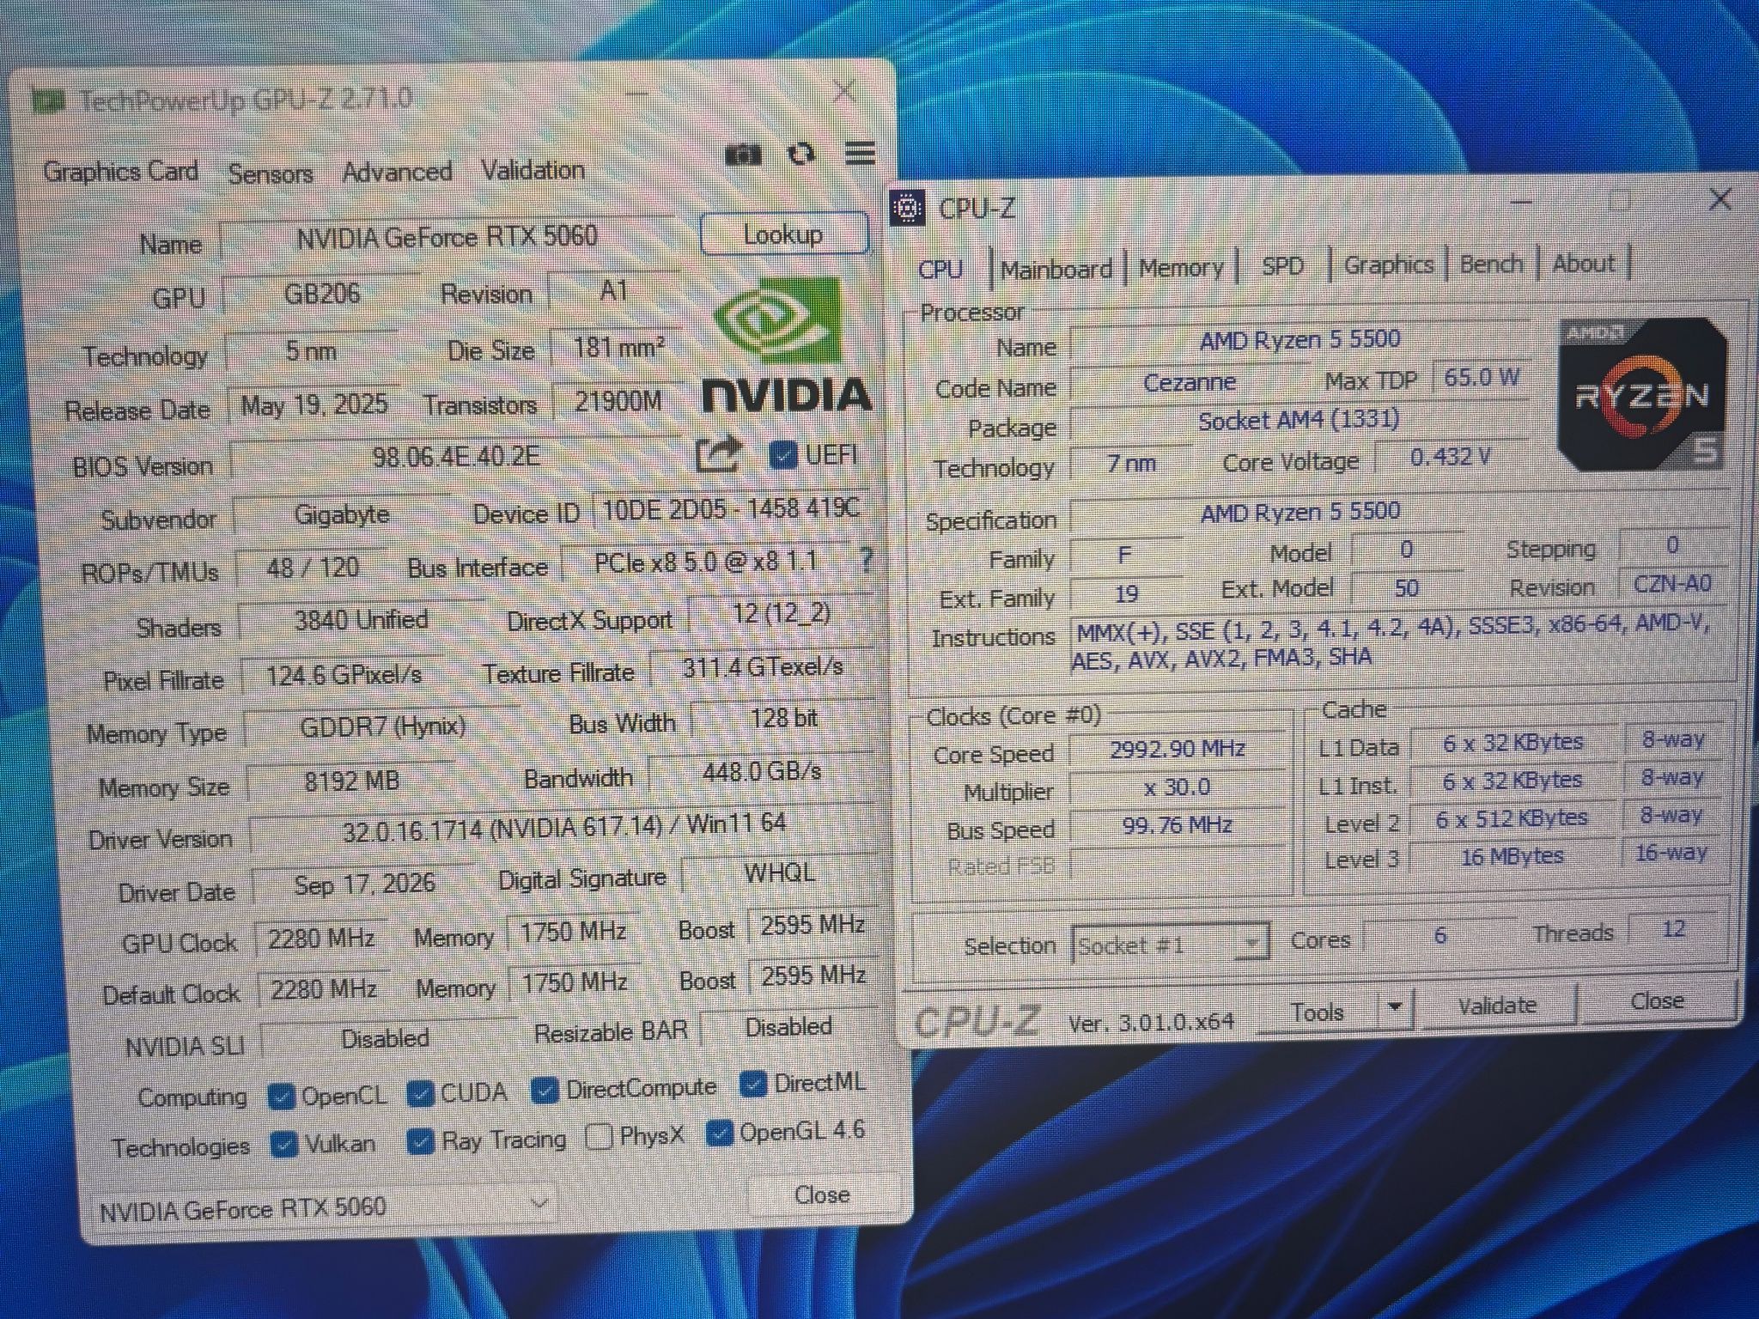
Task: Click the Ryzen 5 logo in CPU-Z
Action: (1643, 394)
